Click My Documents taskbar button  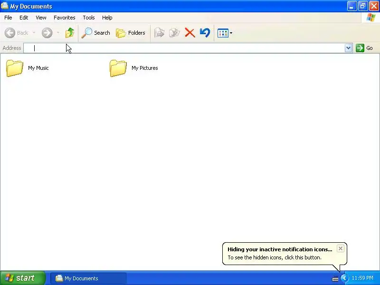[88, 278]
